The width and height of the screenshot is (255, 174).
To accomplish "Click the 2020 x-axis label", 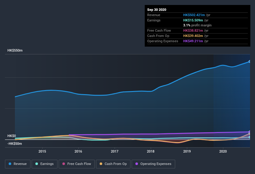I will (x=223, y=151).
